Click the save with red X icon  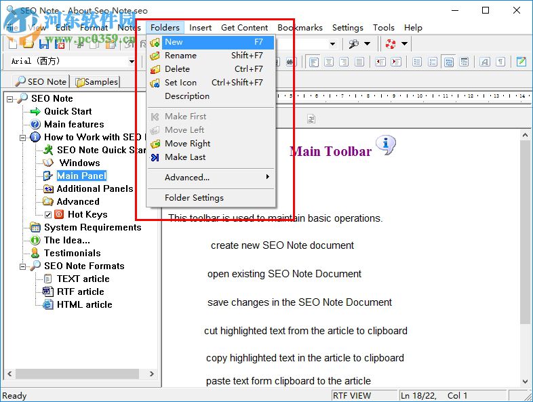tap(60, 43)
